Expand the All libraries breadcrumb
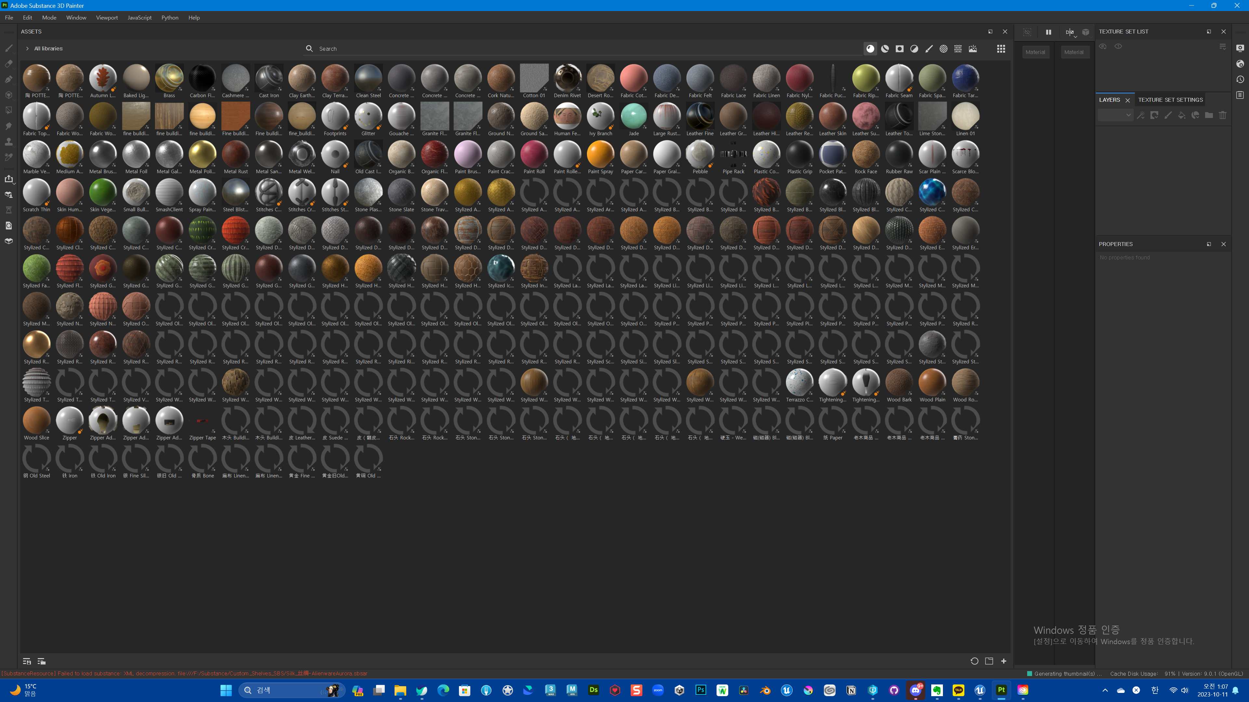Image resolution: width=1249 pixels, height=702 pixels. 28,48
